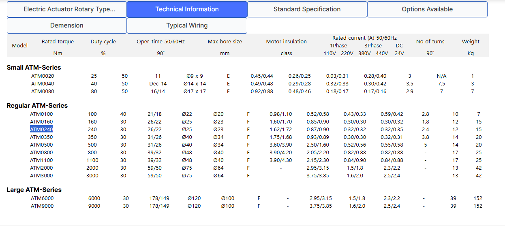Click the No of turns header

(x=430, y=42)
